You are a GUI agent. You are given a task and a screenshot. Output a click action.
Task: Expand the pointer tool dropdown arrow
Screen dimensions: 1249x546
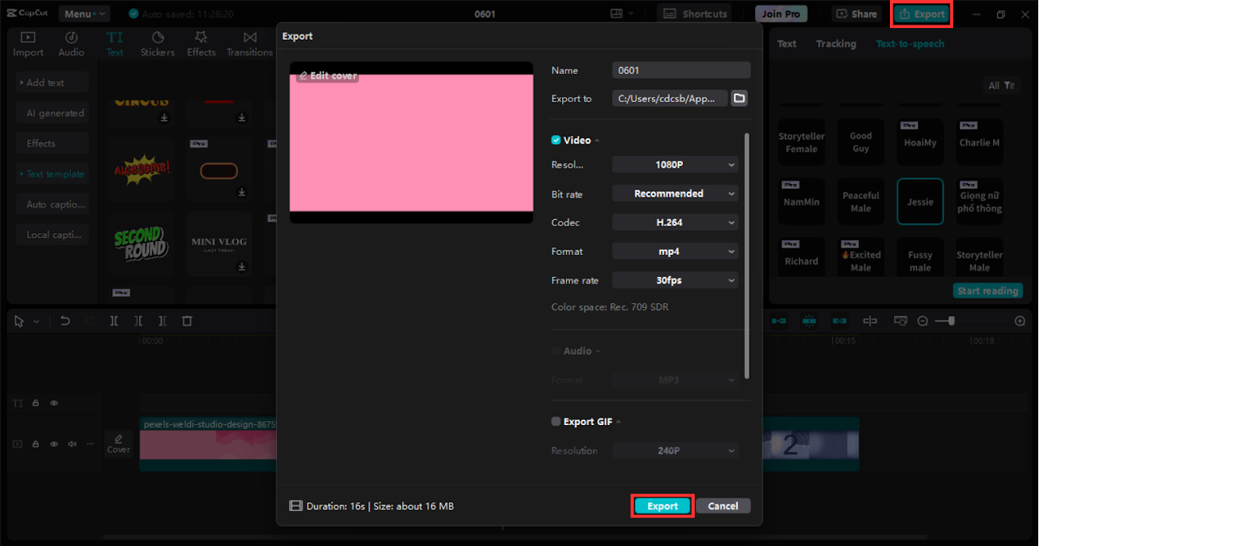point(36,321)
